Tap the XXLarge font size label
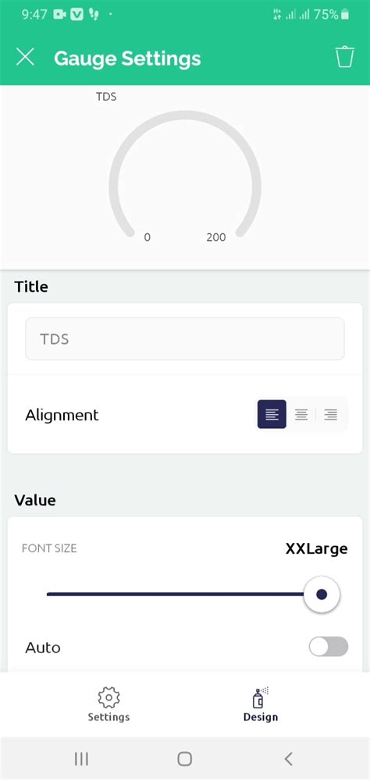Screen dimensions: 370x780 coord(316,548)
